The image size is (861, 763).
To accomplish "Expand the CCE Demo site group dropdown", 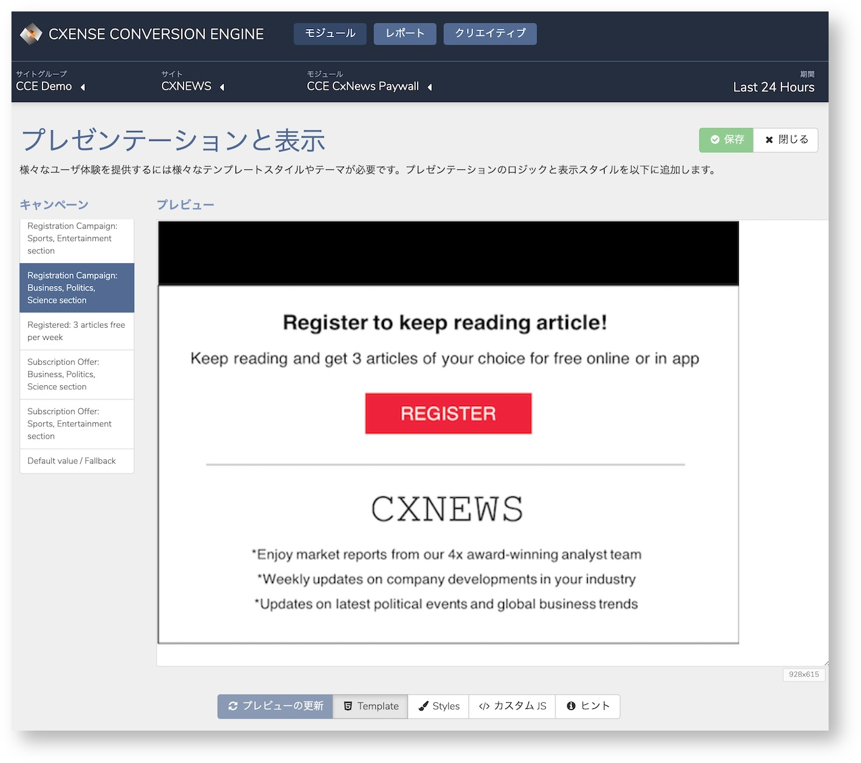I will (83, 87).
